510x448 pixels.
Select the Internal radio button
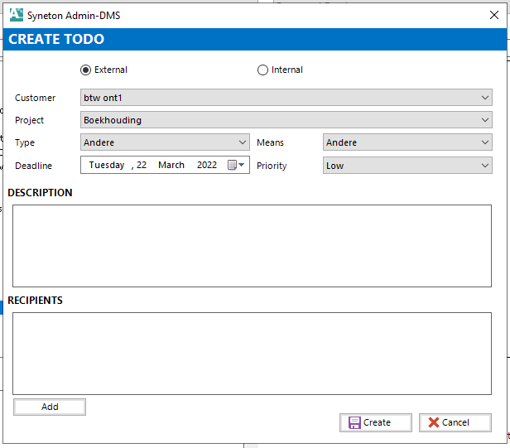pyautogui.click(x=263, y=70)
